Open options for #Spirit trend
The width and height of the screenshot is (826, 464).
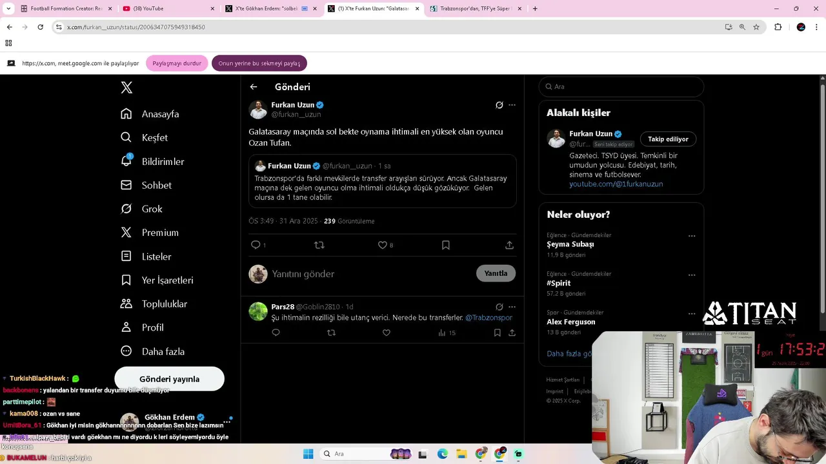692,275
